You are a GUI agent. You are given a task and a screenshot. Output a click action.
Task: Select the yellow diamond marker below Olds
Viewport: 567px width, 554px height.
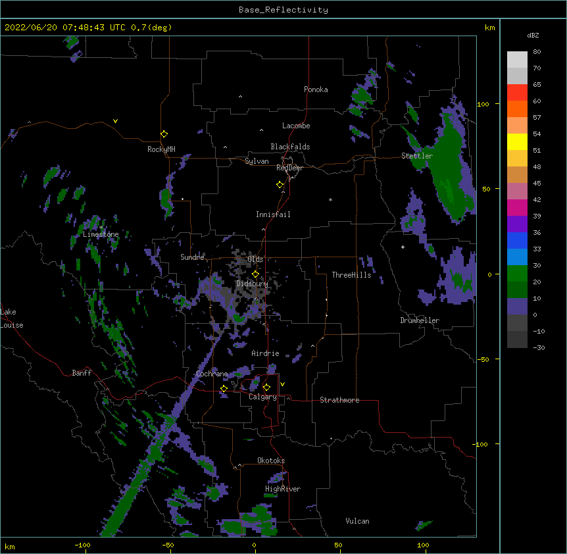tap(255, 274)
